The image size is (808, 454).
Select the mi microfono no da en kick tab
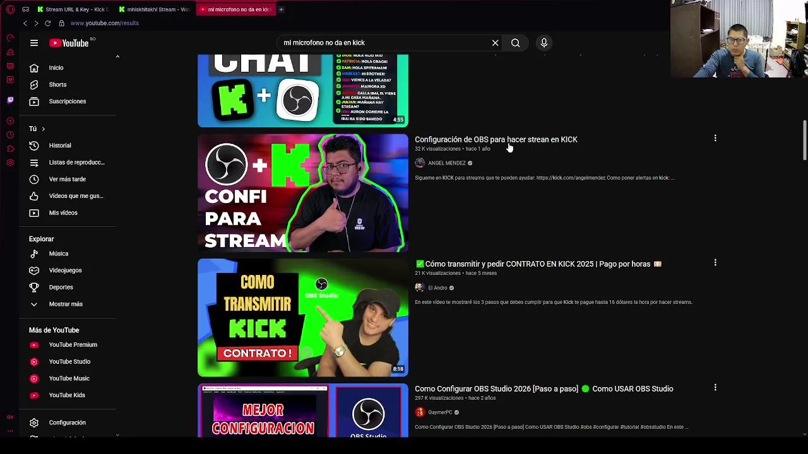click(235, 9)
